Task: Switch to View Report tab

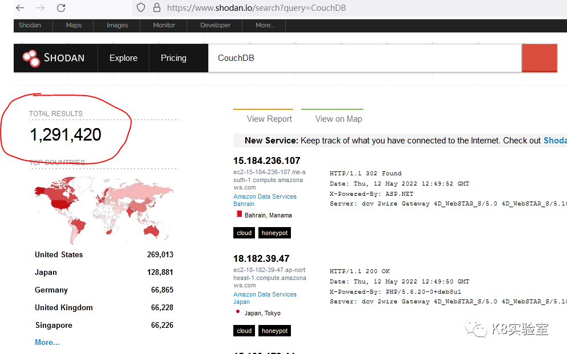Action: 269,119
